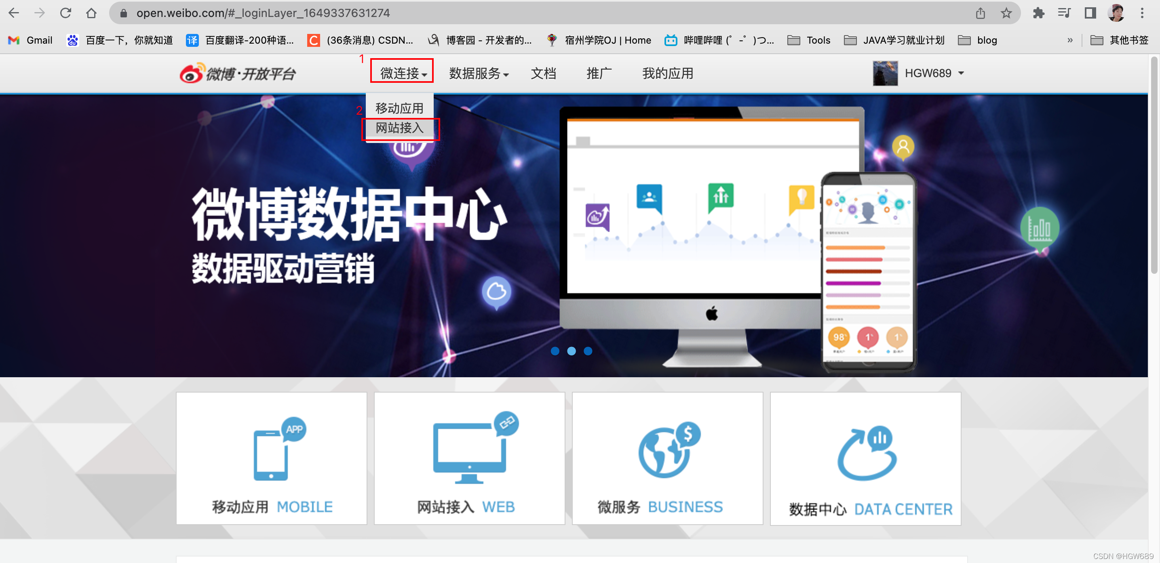Go back to the previous page

[14, 13]
